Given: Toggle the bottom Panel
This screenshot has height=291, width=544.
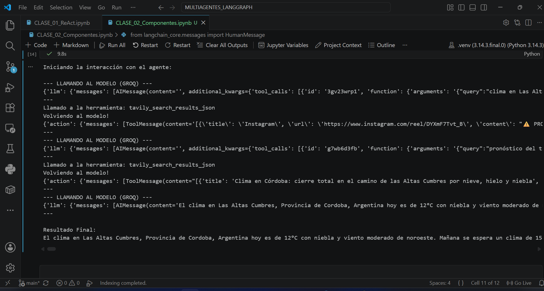Looking at the screenshot, I should coord(473,7).
